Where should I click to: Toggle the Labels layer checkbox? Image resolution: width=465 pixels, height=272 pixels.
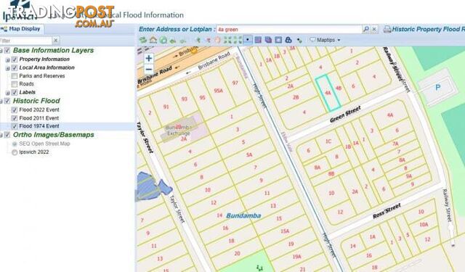pos(15,92)
